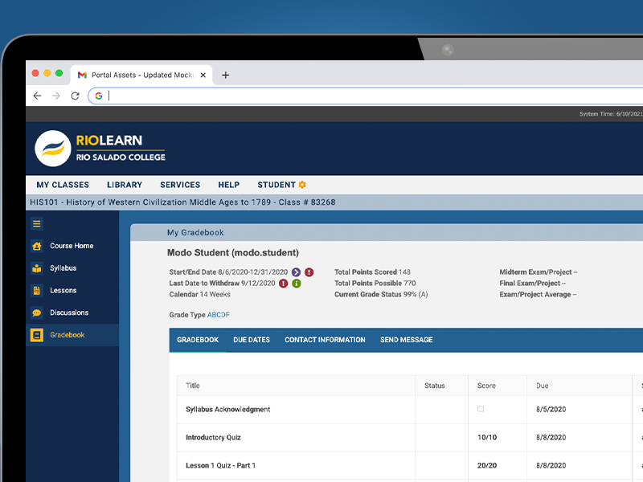The image size is (643, 482).
Task: Click the 10/10 score for Introductory Quiz
Action: 487,437
